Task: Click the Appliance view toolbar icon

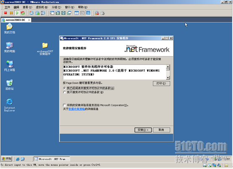Action: pyautogui.click(x=82, y=13)
